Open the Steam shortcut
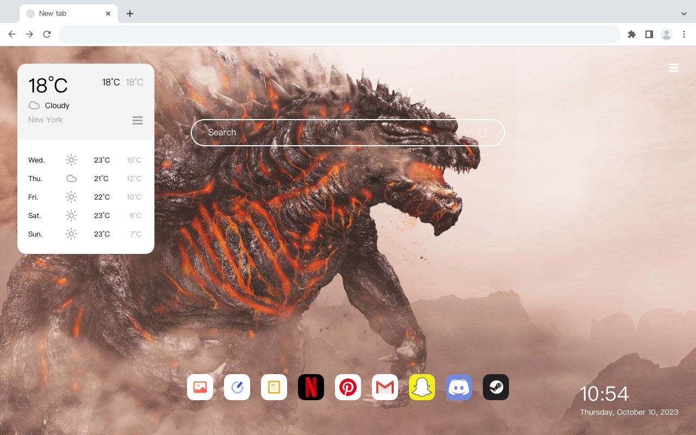This screenshot has width=696, height=435. 496,387
